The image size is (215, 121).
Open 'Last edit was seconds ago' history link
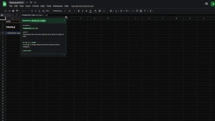click(x=82, y=6)
